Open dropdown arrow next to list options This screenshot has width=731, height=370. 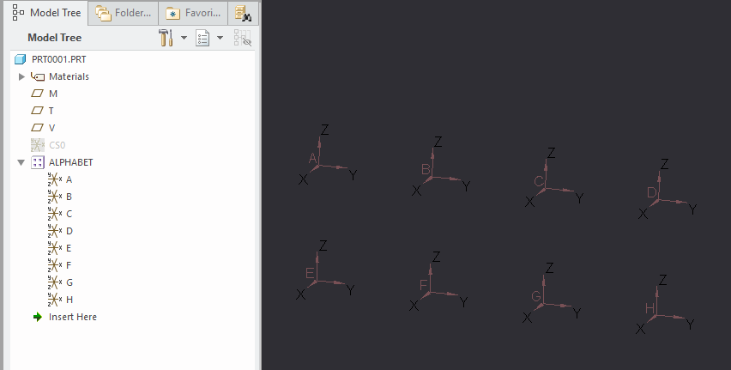[220, 38]
